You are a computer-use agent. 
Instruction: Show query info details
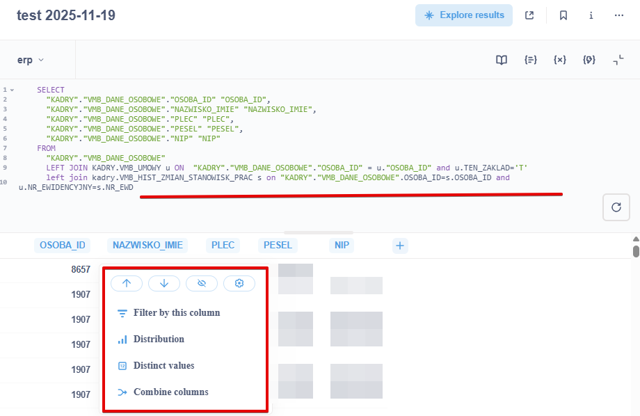point(591,15)
